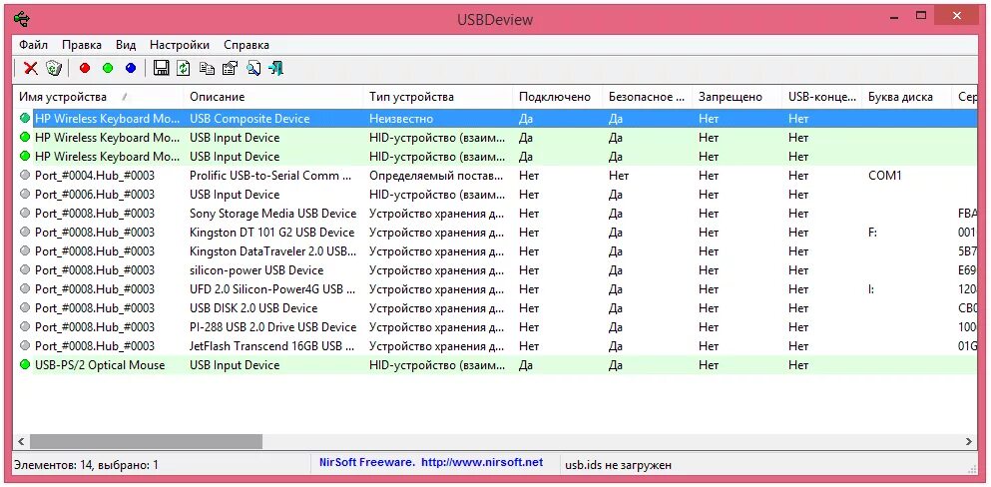
Task: Select USB DISK 2.0 USB Device row
Action: click(x=495, y=307)
